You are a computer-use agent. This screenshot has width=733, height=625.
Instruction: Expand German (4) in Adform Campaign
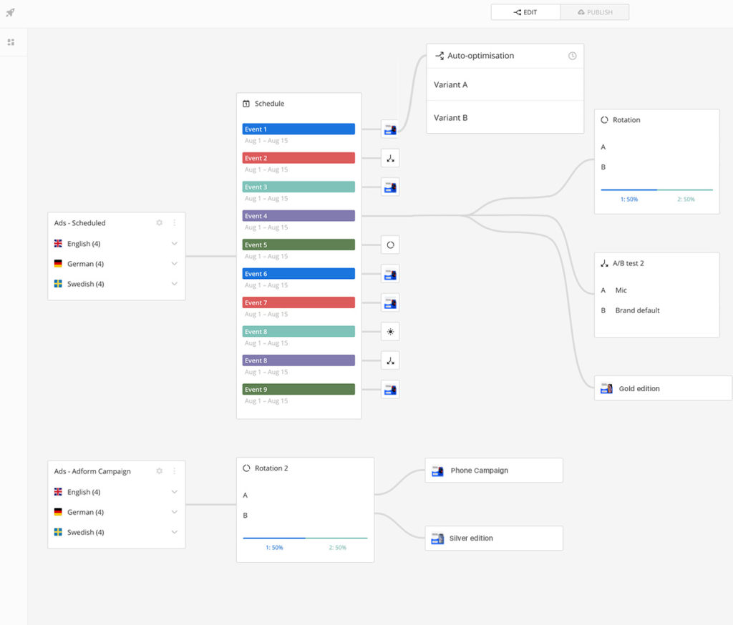[x=175, y=511]
